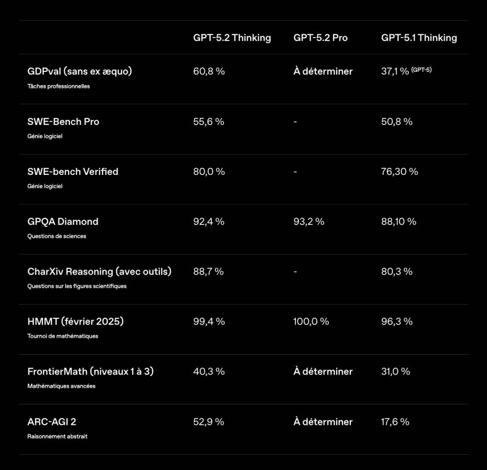Select the SWE-bench Verified row title
The image size is (487, 470).
tap(73, 172)
